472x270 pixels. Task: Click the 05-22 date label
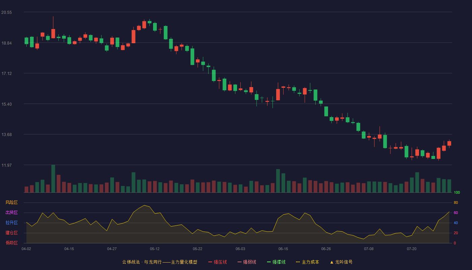pyautogui.click(x=198, y=249)
